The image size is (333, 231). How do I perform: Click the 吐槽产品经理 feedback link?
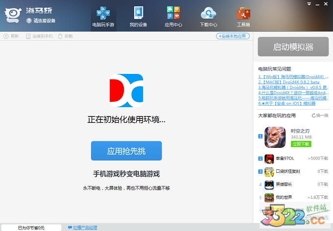click(x=85, y=228)
